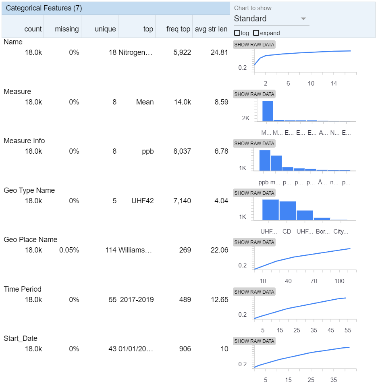Click unique value 43
Viewport: 378px width, 384px height.
112,349
